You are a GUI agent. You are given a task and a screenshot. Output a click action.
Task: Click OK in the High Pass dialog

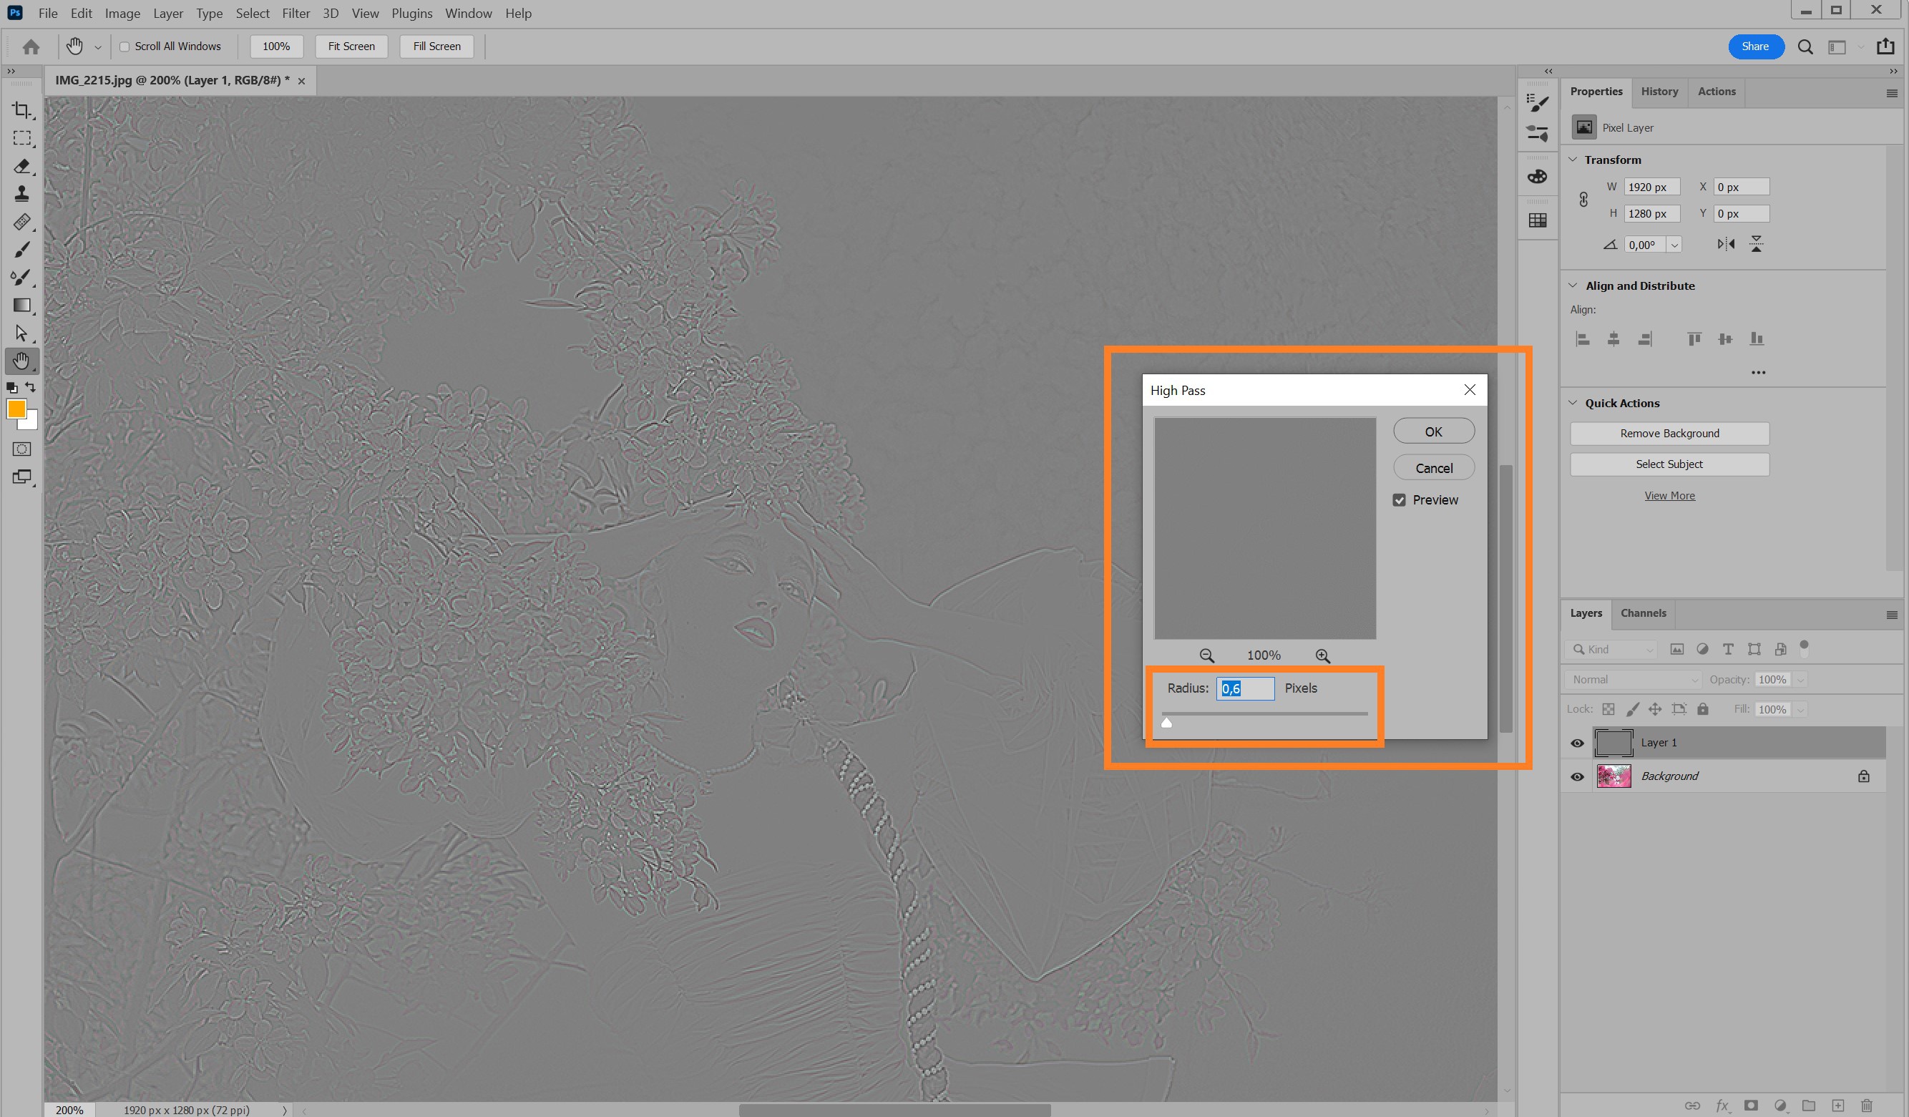1433,431
